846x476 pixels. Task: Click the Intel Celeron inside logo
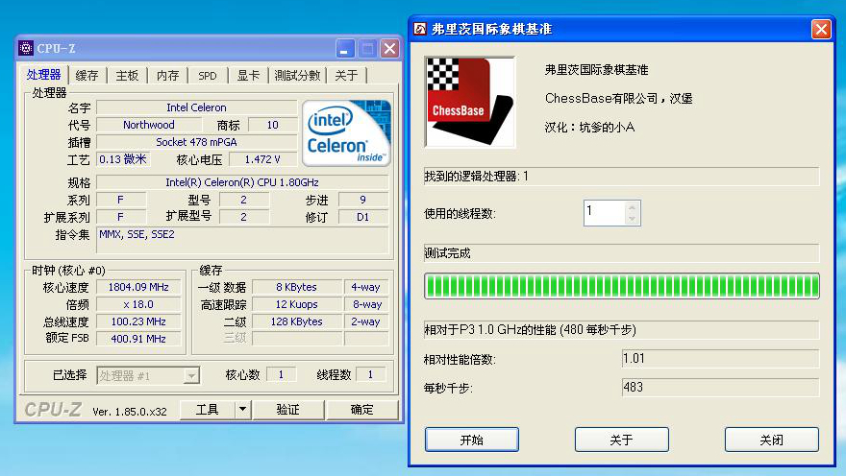click(346, 132)
